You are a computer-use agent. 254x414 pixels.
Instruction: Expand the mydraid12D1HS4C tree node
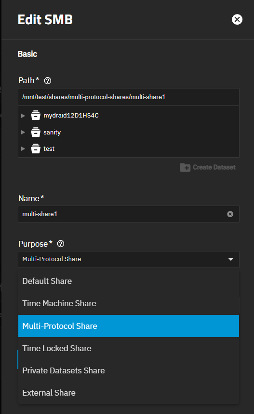coord(23,116)
